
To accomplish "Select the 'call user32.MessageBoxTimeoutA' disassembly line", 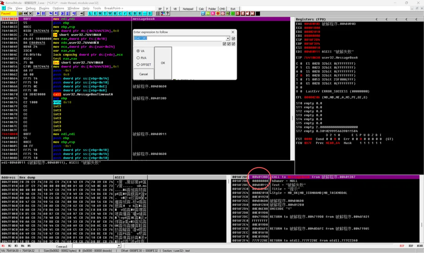I will [83, 94].
